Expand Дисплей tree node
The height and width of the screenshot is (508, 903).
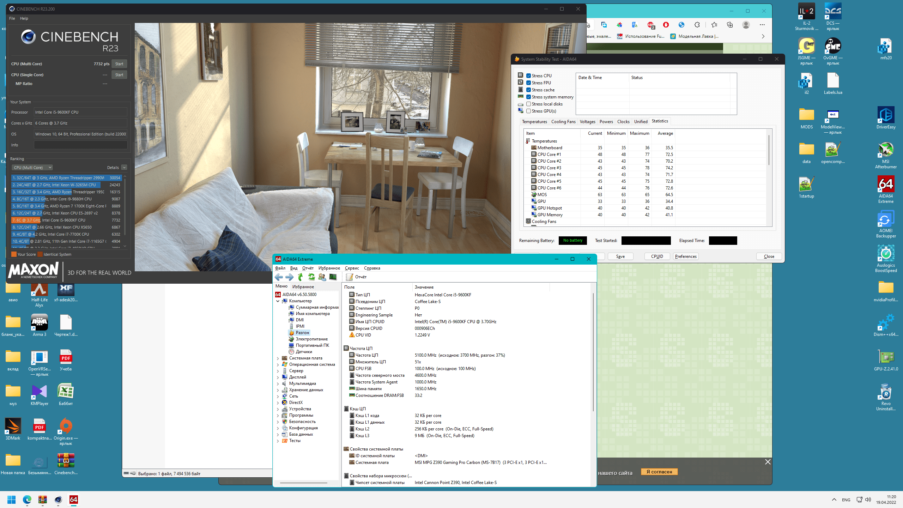[278, 377]
